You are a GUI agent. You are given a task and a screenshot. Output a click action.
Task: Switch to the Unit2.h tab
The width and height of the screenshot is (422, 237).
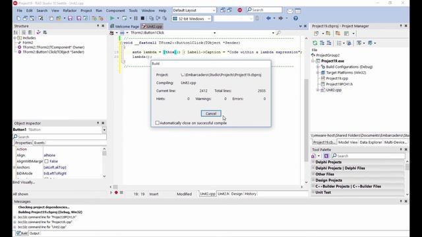(224, 194)
